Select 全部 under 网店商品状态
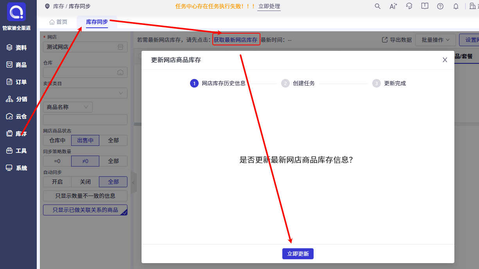Viewport: 479px width, 269px height. (x=113, y=140)
